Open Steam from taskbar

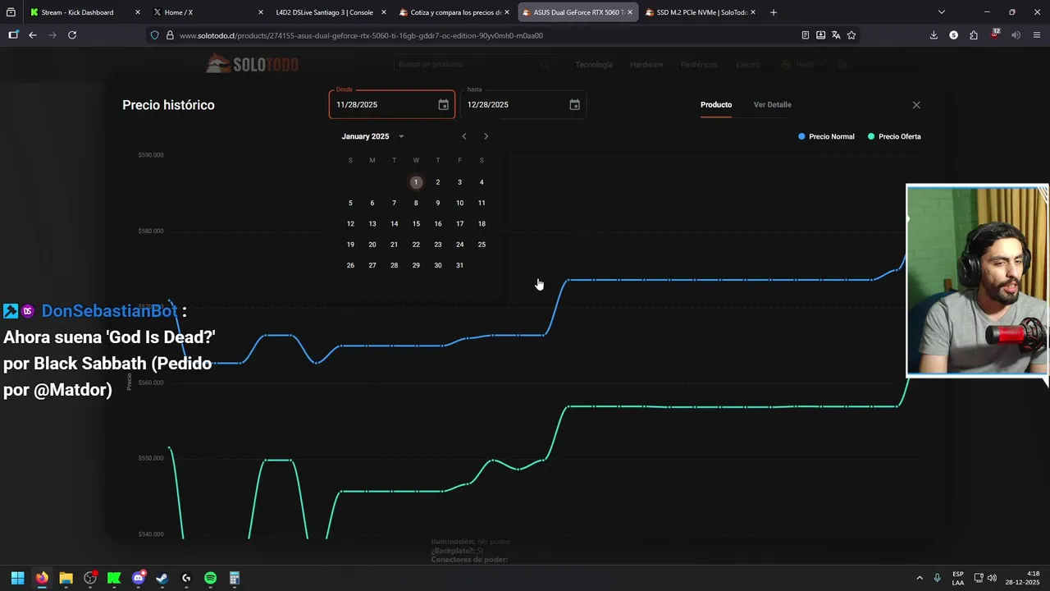tap(162, 578)
